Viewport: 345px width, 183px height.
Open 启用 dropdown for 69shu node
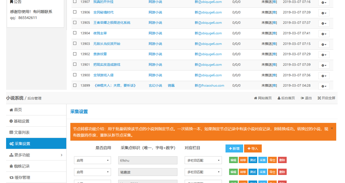click(92, 160)
